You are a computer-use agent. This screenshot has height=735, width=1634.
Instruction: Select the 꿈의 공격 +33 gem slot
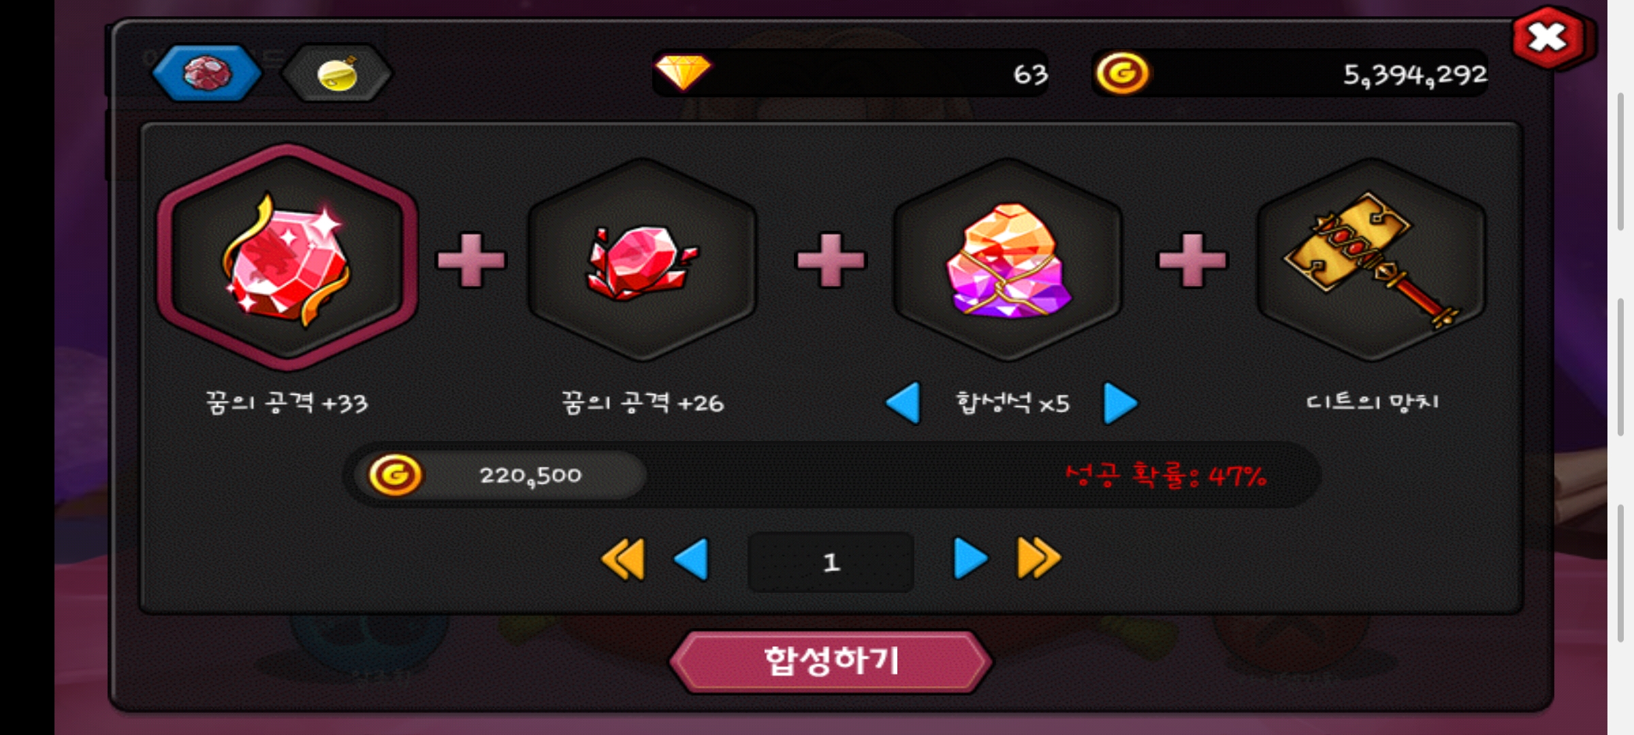287,258
